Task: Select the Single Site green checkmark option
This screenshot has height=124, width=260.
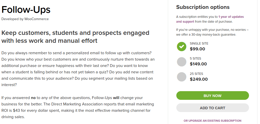Action: 182,47
